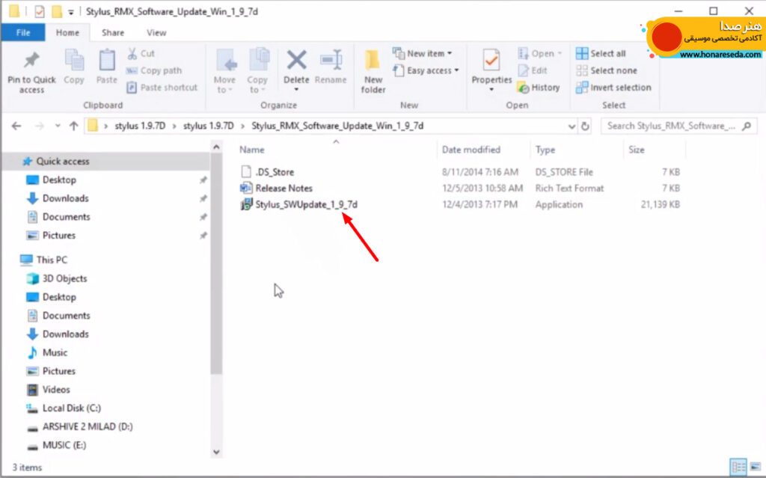Viewport: 766px width, 478px height.
Task: Expand the New item dropdown
Action: click(x=423, y=53)
